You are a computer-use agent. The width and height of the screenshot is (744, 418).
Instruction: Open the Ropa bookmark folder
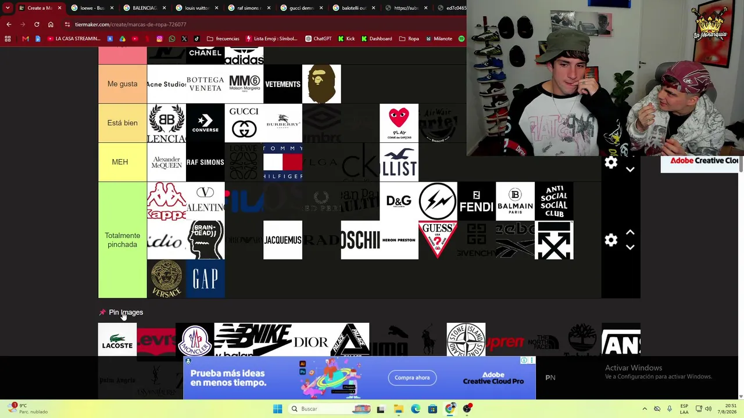(x=409, y=39)
